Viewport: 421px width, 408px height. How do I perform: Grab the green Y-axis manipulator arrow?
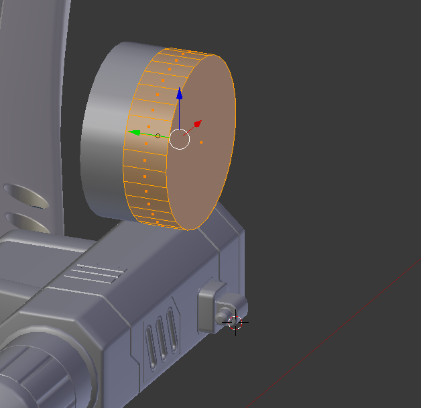click(x=134, y=132)
